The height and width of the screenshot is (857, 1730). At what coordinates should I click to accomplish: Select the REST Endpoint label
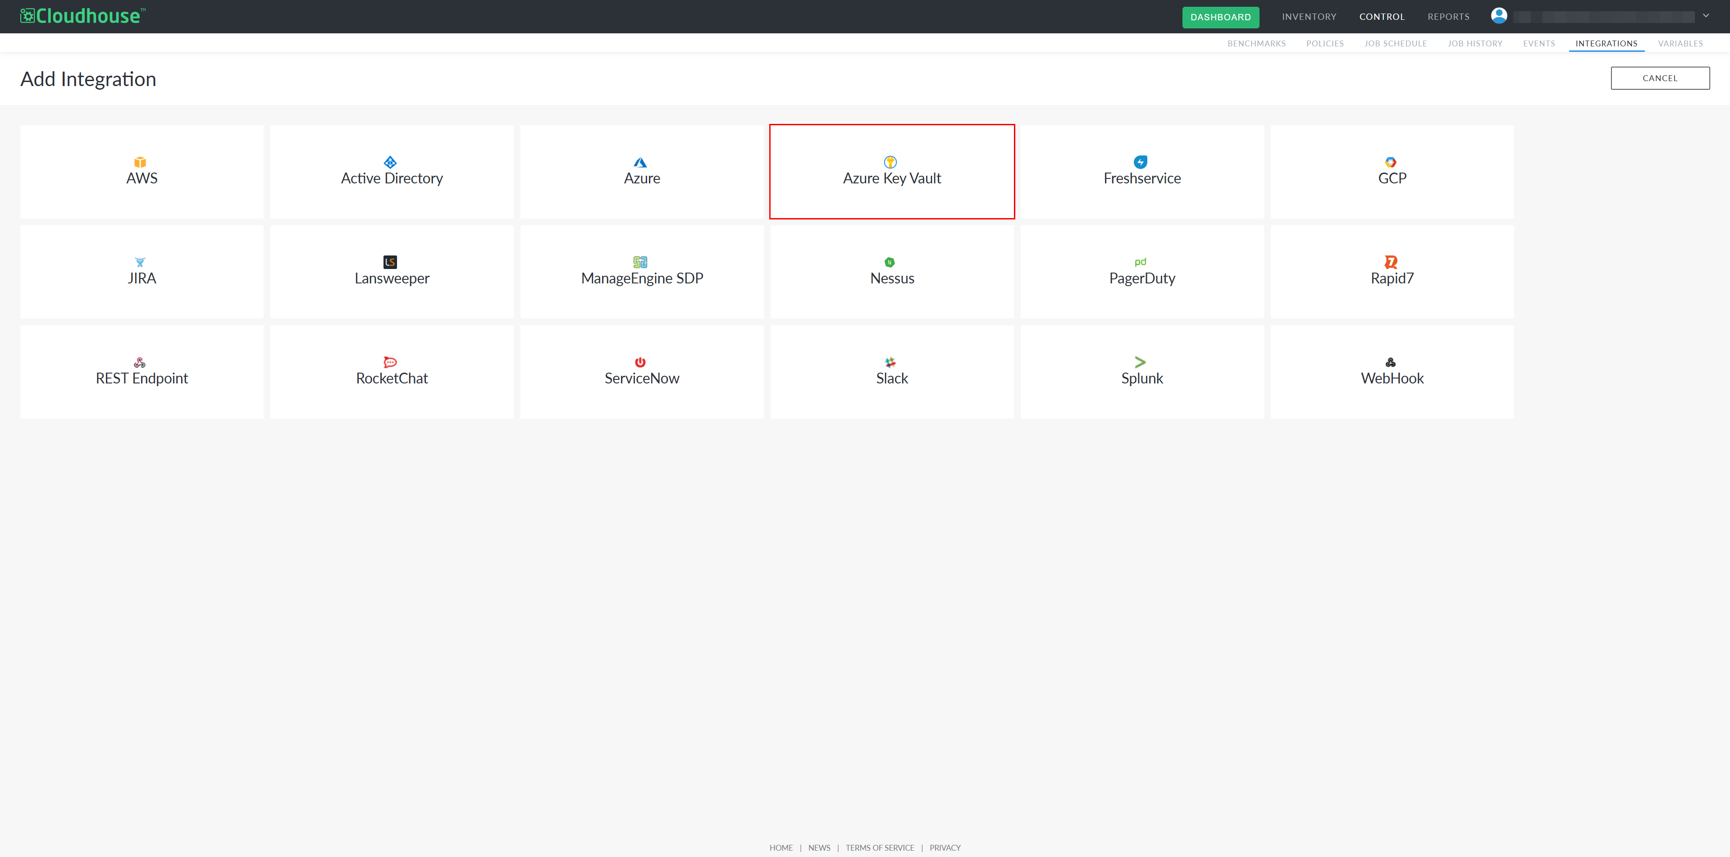tap(142, 379)
